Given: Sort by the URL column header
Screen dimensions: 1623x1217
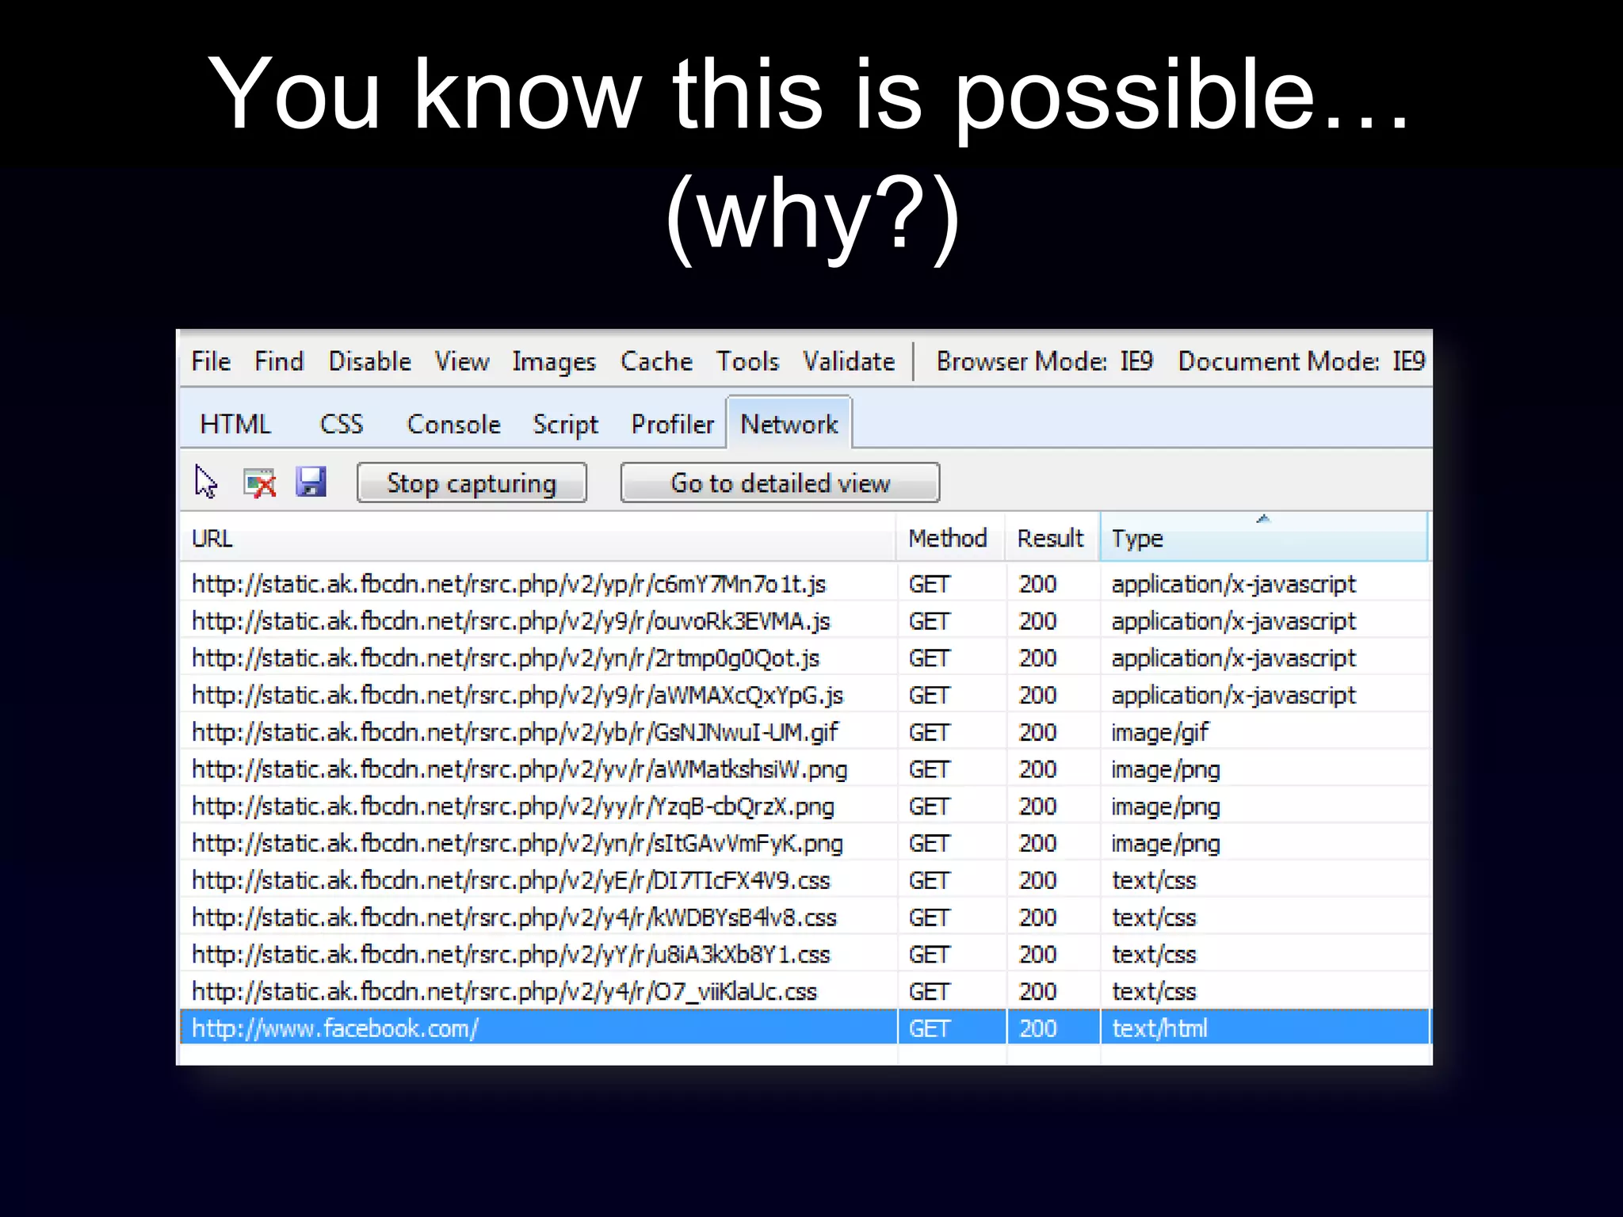Looking at the screenshot, I should [212, 539].
